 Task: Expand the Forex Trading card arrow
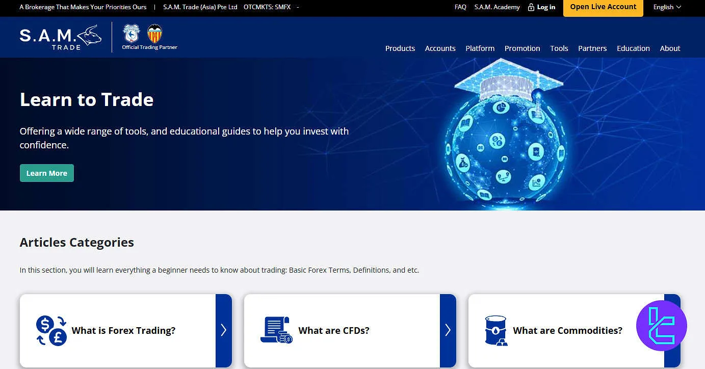223,330
